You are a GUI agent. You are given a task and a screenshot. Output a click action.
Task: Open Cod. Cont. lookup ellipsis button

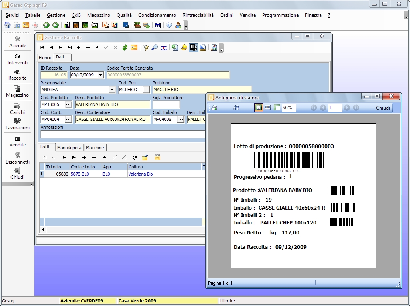[68, 120]
